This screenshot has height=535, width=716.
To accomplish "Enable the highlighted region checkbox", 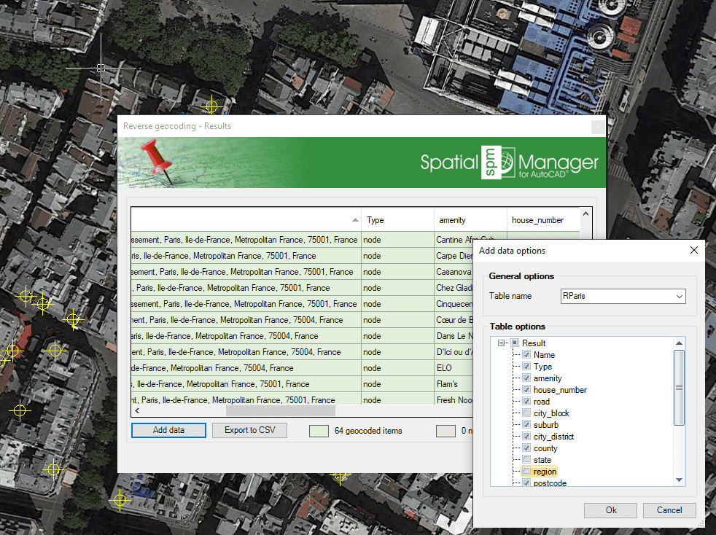I will 526,472.
